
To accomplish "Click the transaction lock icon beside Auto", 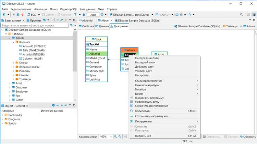I will coord(84,15).
